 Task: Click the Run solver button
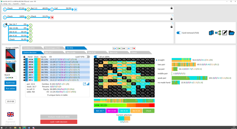coord(10,88)
